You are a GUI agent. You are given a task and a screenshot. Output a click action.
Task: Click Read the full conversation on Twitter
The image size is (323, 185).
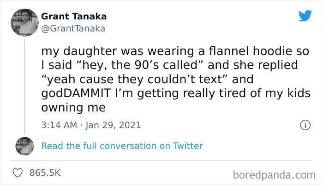click(122, 146)
